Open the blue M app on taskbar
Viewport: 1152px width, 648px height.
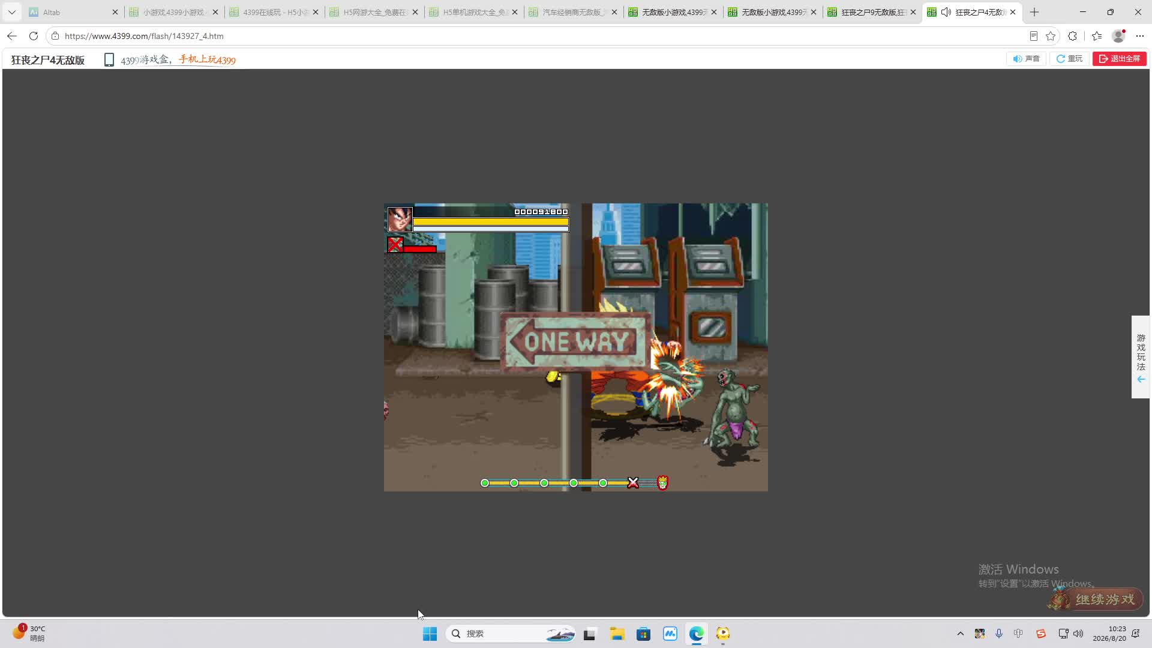click(x=670, y=634)
